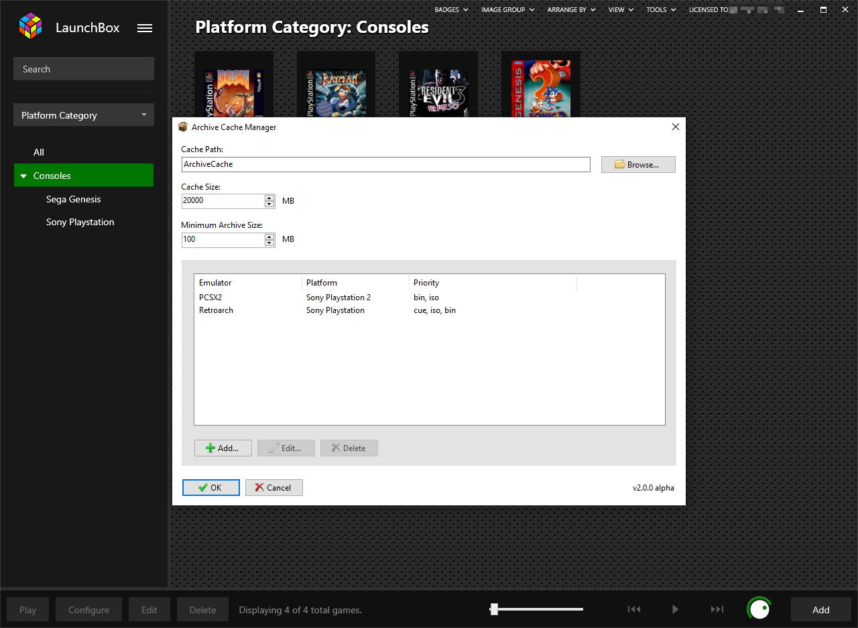858x628 pixels.
Task: Click the Priority column header
Action: click(493, 283)
